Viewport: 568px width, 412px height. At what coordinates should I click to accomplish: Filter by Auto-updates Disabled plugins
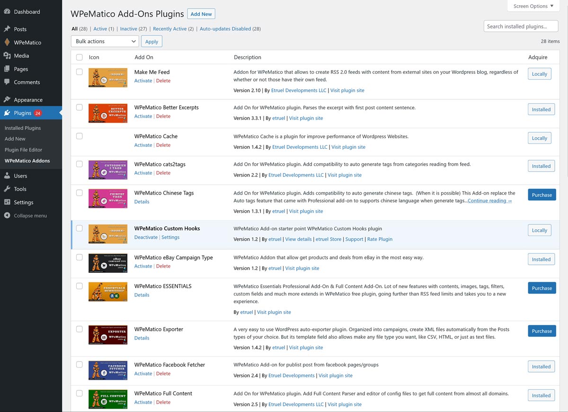tap(225, 29)
